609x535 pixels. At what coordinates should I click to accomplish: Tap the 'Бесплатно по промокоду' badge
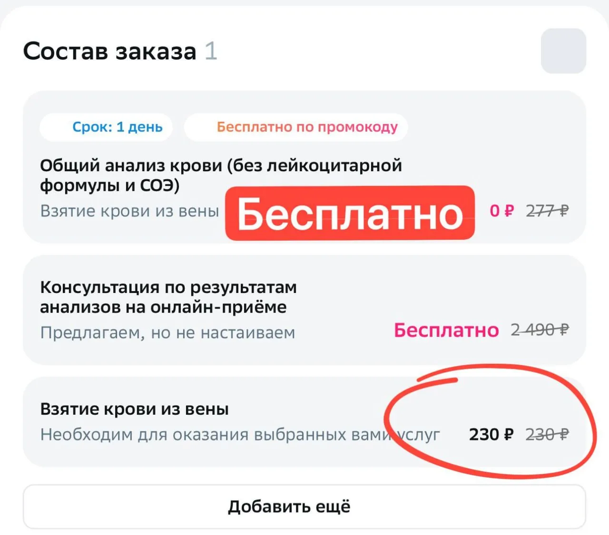(x=296, y=127)
